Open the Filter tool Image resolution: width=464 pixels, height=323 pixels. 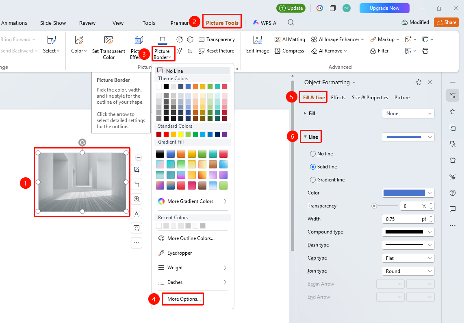point(379,51)
